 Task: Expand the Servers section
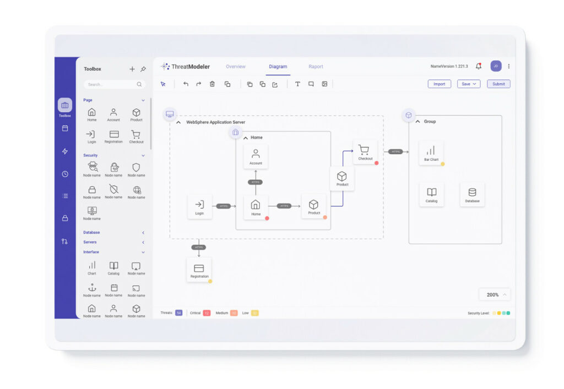coord(143,243)
